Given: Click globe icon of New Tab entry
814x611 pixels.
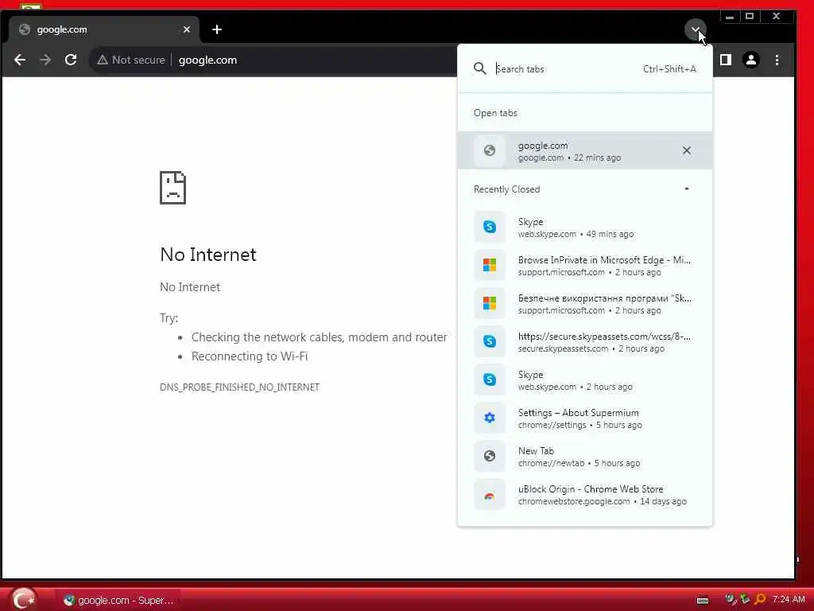Looking at the screenshot, I should (x=489, y=456).
